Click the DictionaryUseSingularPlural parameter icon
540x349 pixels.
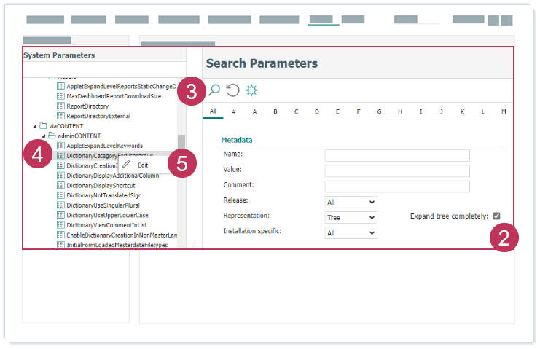(61, 205)
